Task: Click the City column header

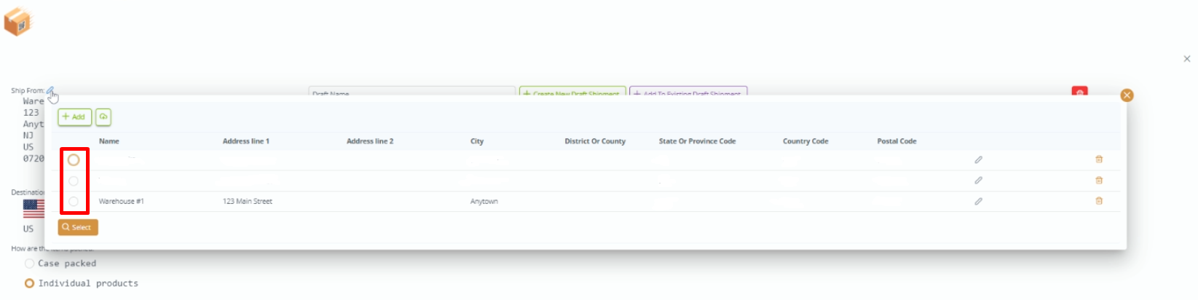Action: (x=477, y=141)
